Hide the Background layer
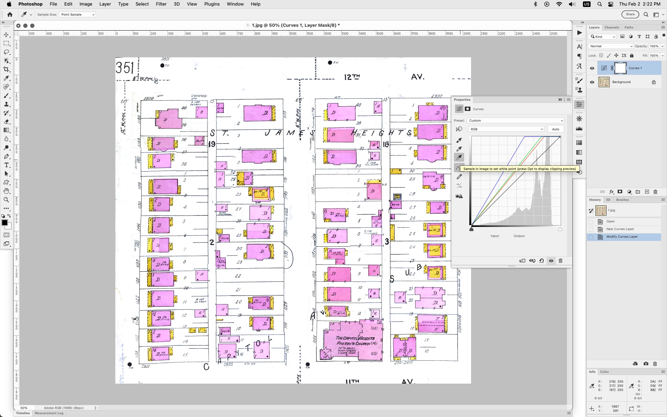Image resolution: width=667 pixels, height=417 pixels. click(592, 82)
